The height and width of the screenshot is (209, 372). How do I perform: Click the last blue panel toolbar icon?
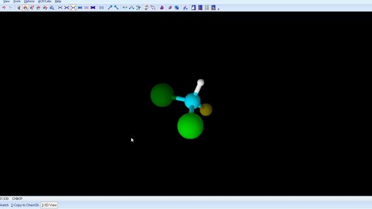(213, 8)
